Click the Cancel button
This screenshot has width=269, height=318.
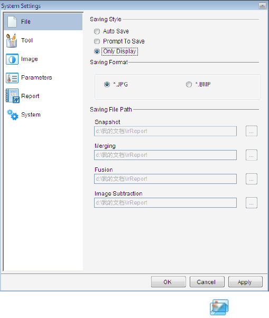point(207,282)
